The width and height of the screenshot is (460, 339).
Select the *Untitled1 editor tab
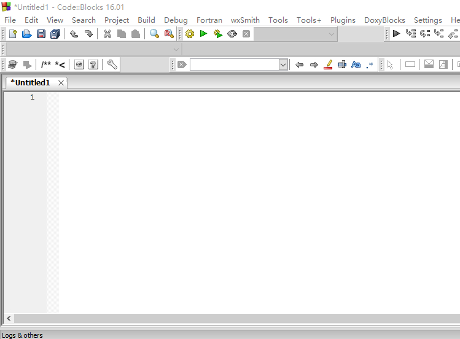click(x=30, y=83)
